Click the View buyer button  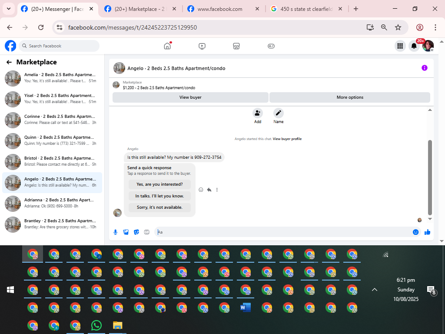coord(190,97)
